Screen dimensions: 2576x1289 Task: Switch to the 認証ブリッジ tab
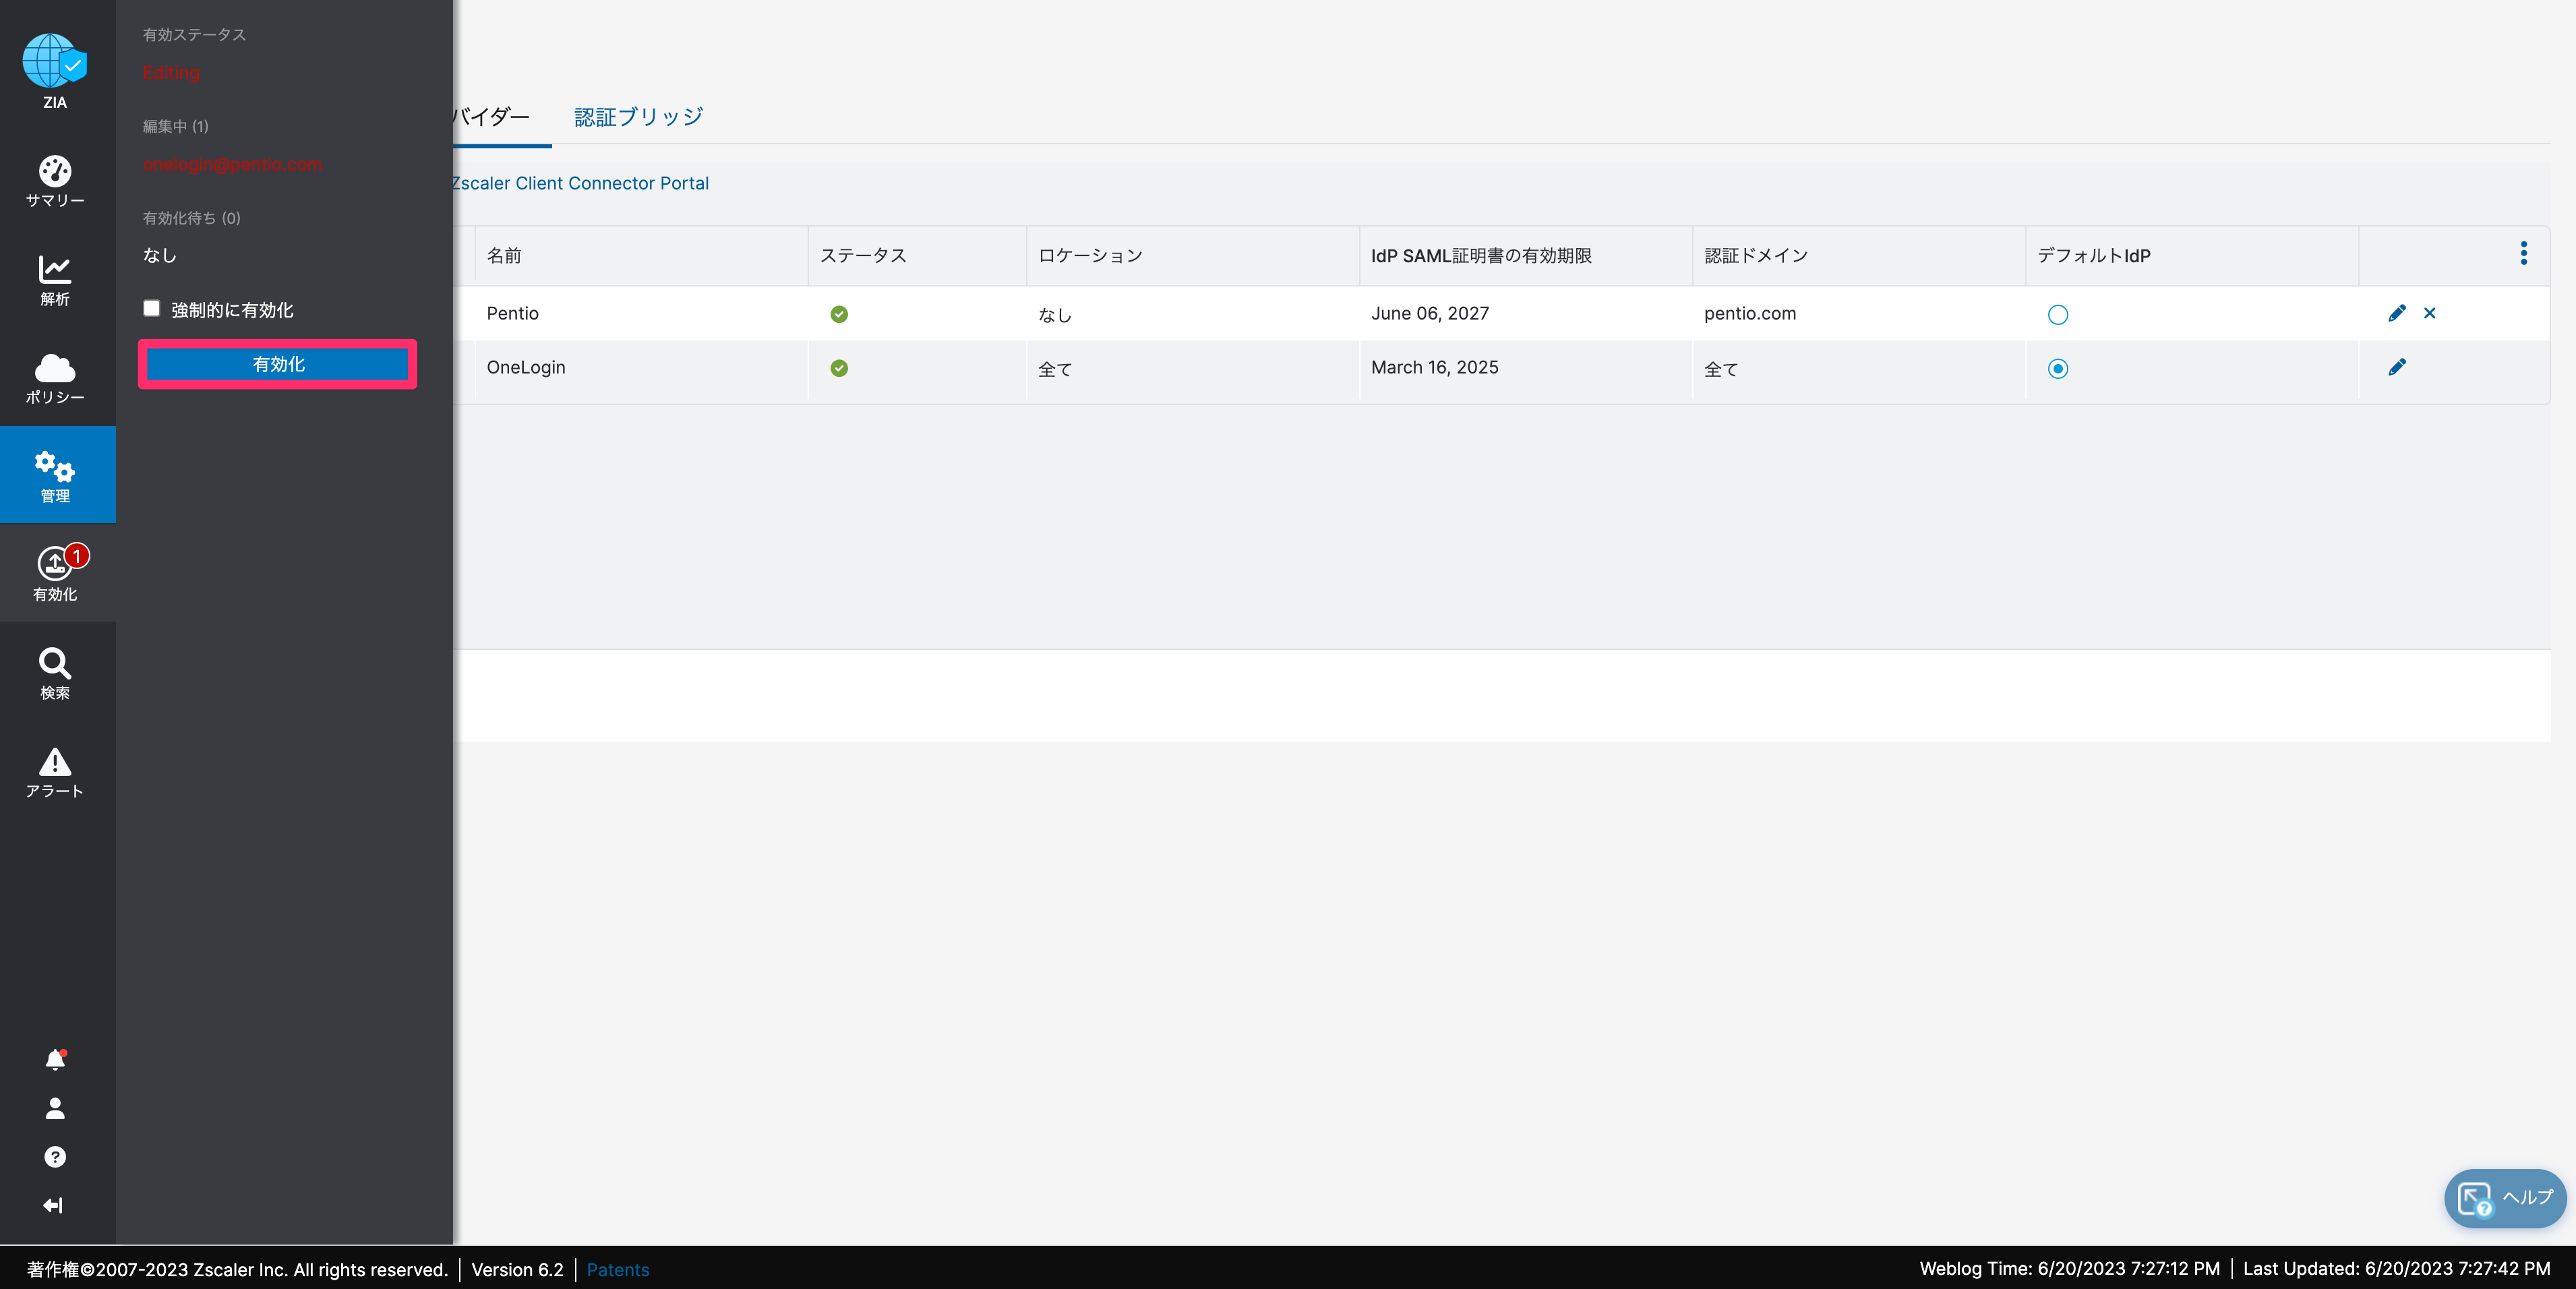638,117
